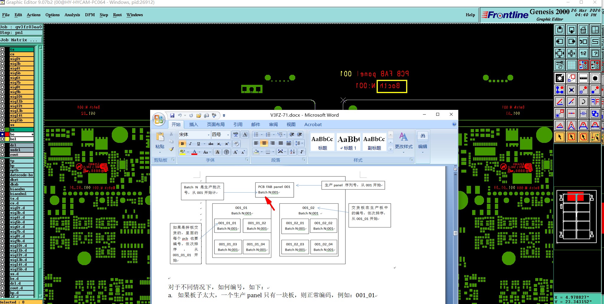The image size is (604, 304).
Task: Toggle checkbox for drl layer
Action: point(2,145)
